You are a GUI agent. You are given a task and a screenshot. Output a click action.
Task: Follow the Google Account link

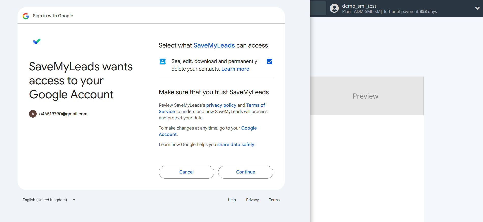(249, 128)
